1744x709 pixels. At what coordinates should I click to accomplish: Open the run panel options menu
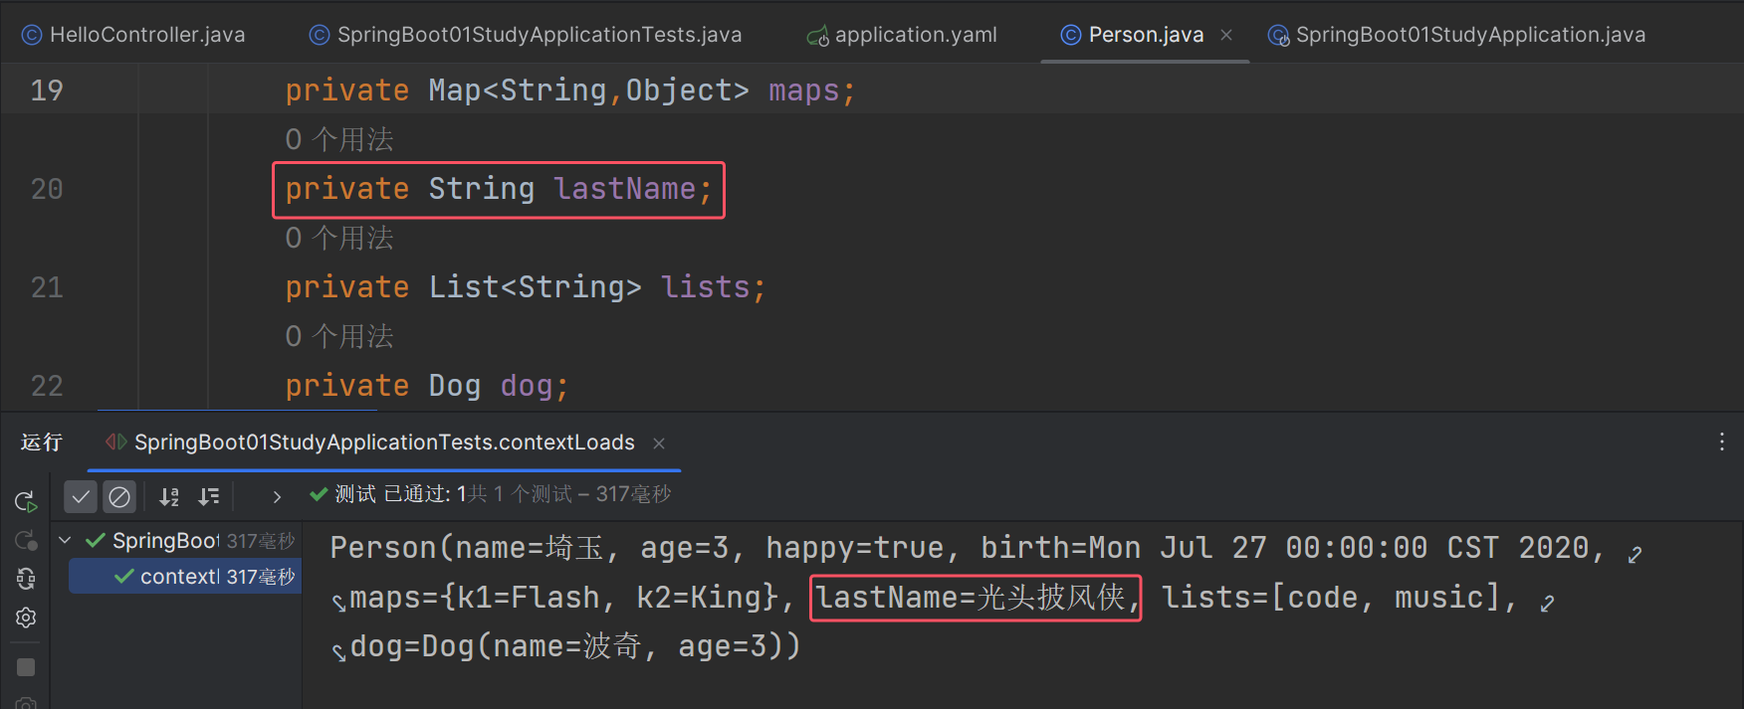(x=1722, y=443)
